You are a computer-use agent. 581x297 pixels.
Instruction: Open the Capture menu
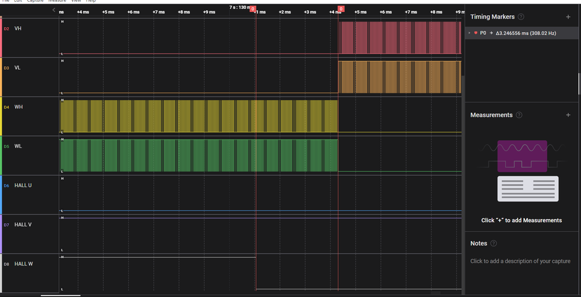pos(35,1)
